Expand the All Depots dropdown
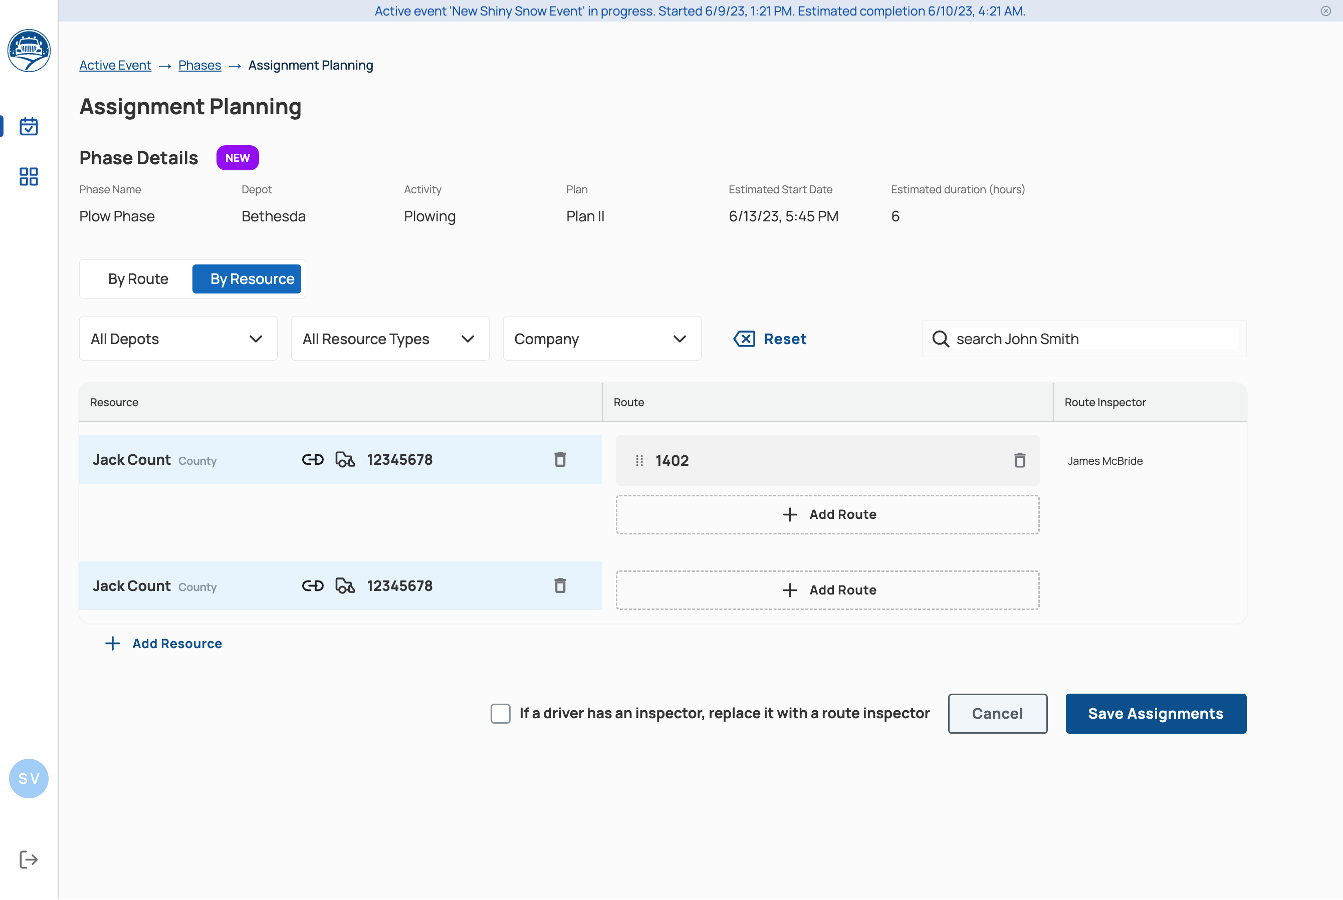This screenshot has width=1343, height=900. [x=178, y=339]
